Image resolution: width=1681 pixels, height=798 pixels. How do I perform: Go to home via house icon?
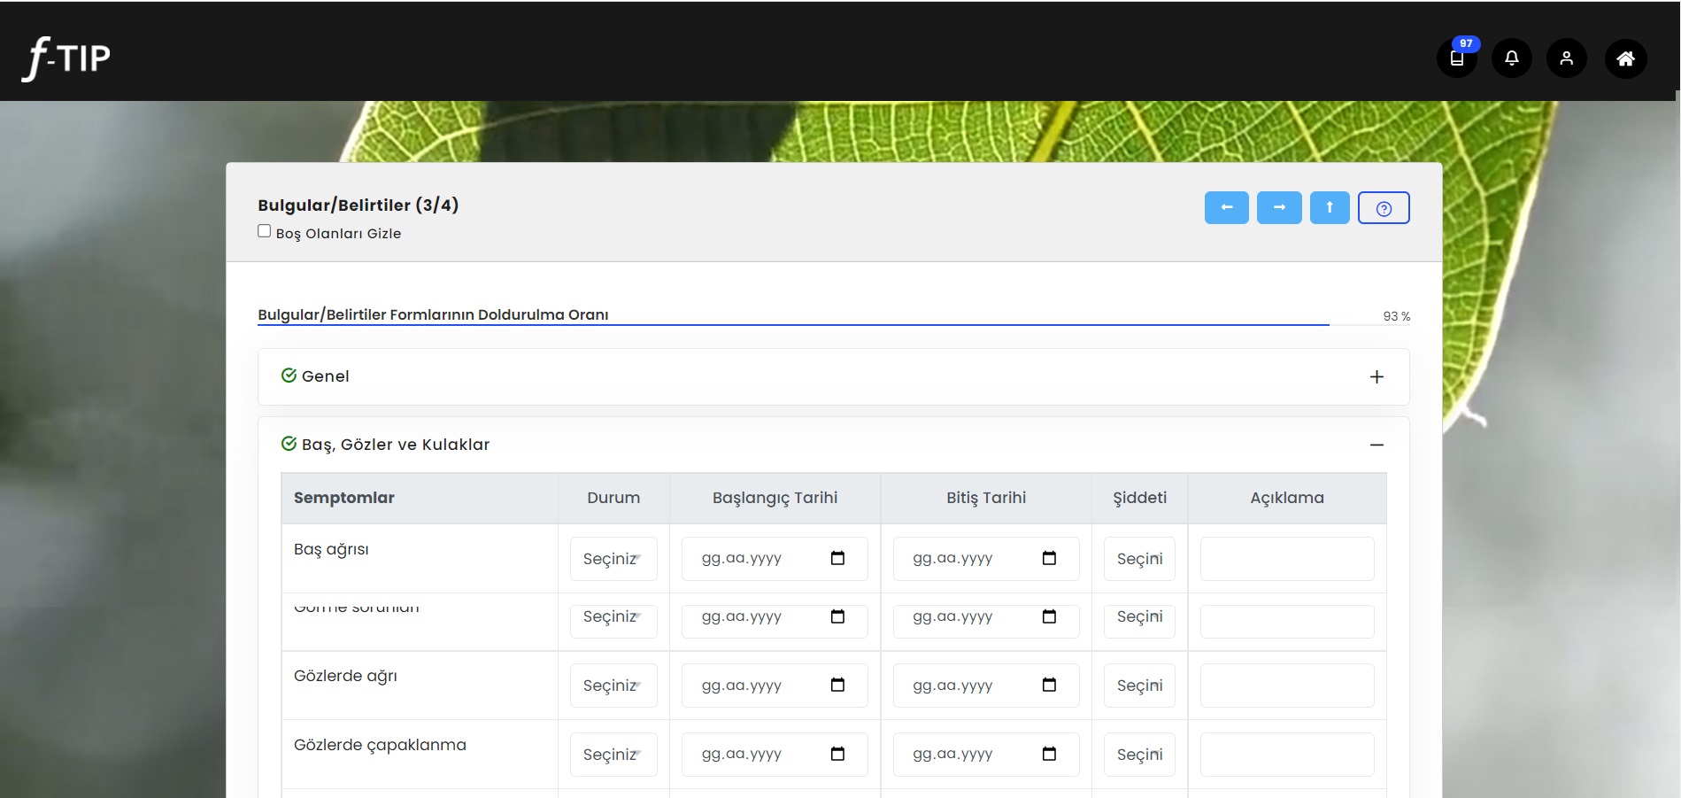click(x=1626, y=58)
